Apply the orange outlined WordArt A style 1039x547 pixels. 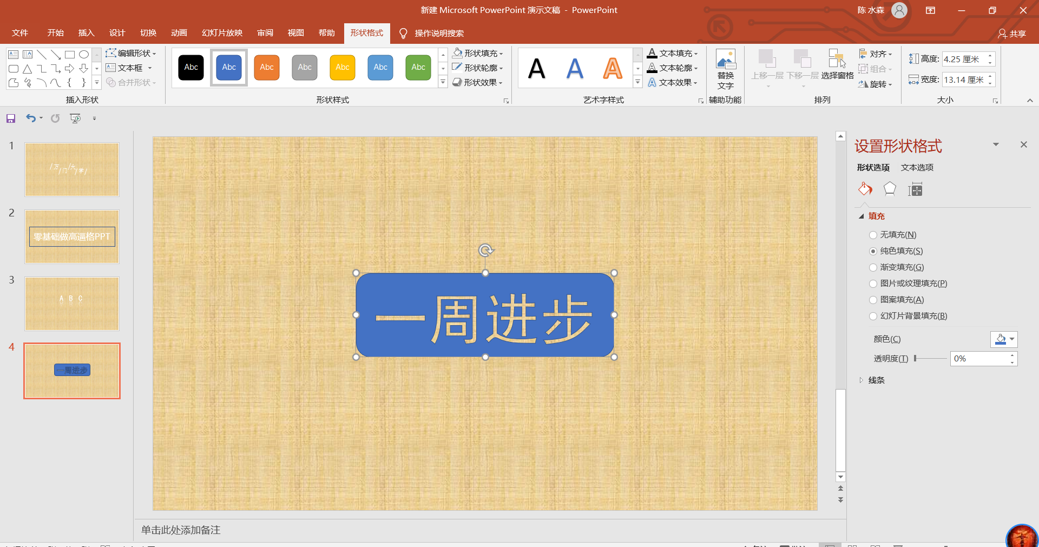click(613, 69)
